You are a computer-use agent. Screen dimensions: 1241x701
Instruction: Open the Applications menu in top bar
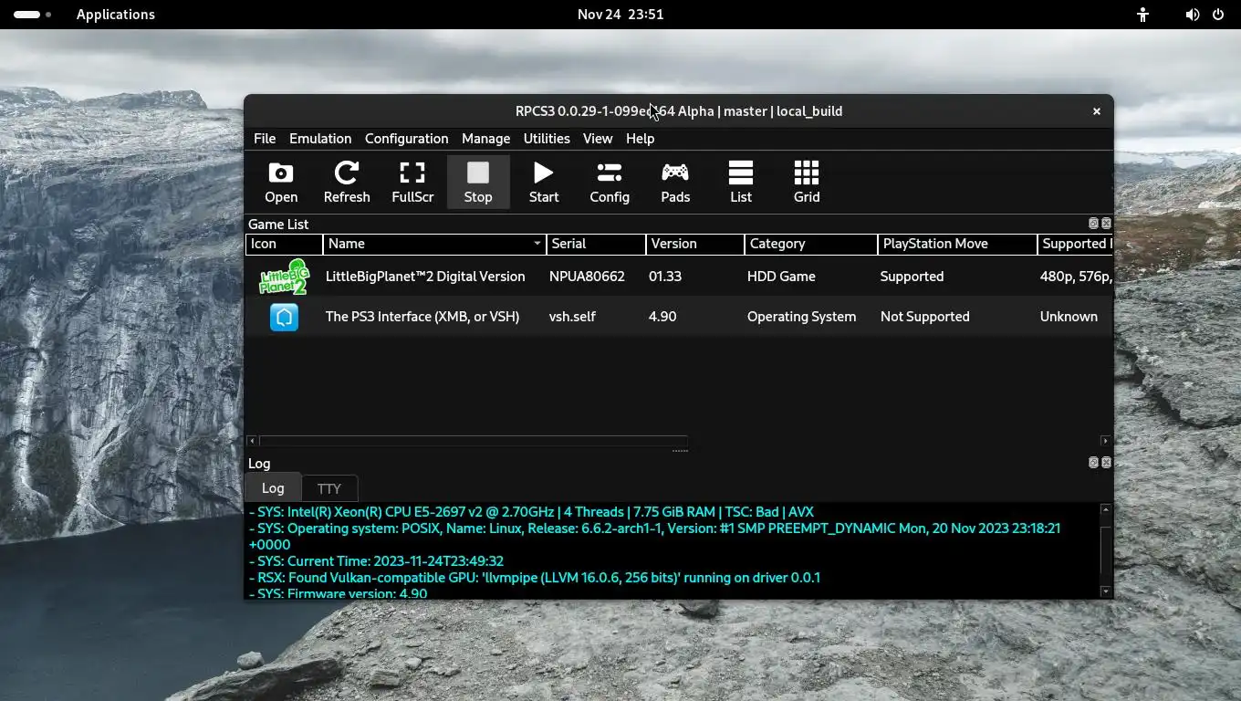click(116, 15)
